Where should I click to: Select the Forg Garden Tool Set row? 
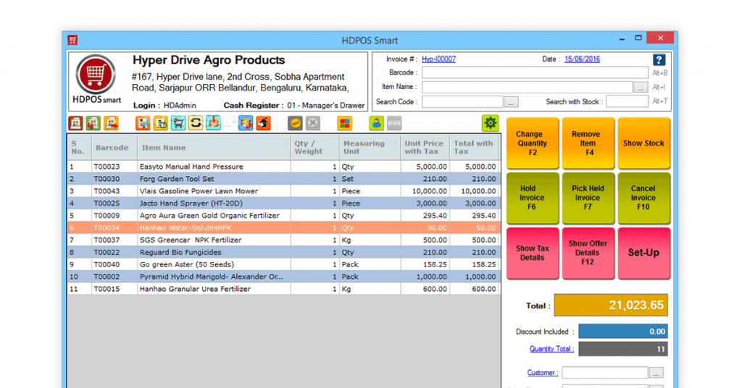click(x=283, y=179)
